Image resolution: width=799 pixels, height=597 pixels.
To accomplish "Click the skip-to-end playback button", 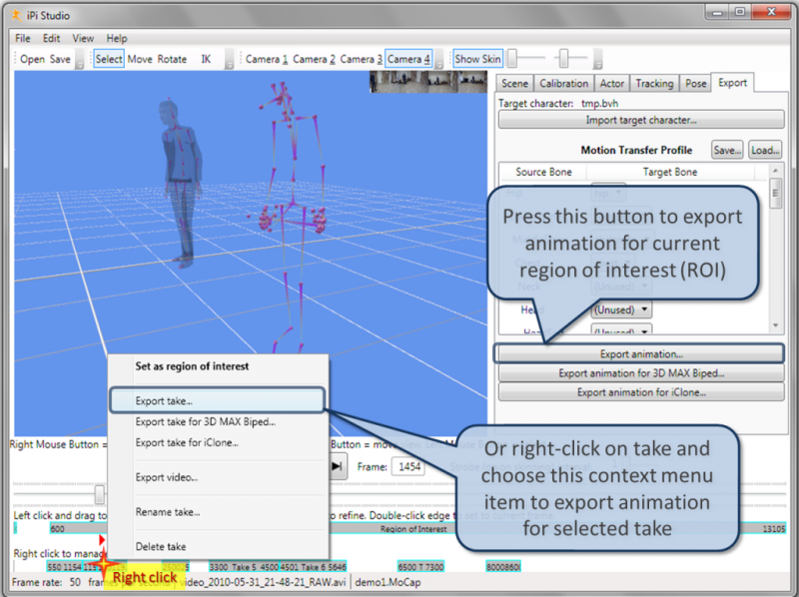I will pyautogui.click(x=338, y=466).
